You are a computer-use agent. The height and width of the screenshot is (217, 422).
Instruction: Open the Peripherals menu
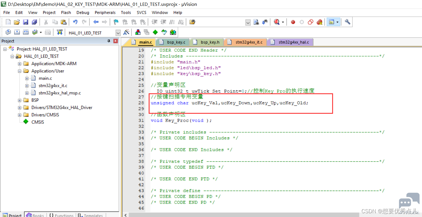click(105, 13)
